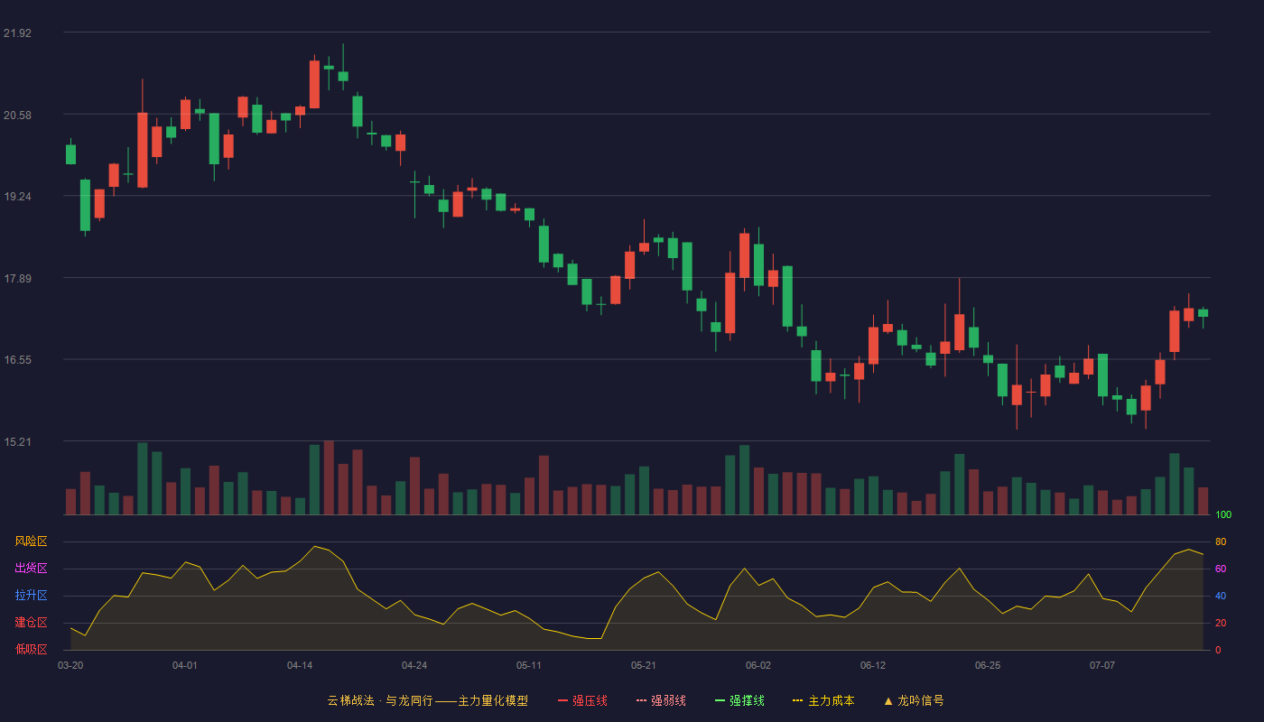
Task: Click the 100 indicator axis value
Action: point(1223,515)
